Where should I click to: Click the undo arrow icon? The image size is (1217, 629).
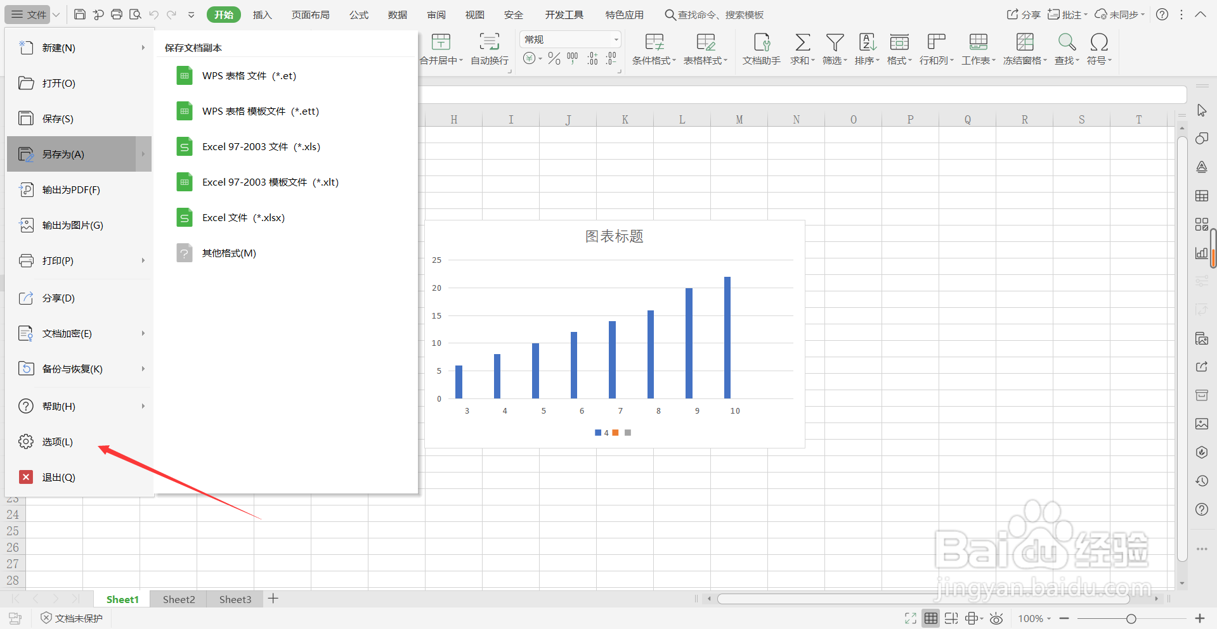coord(153,14)
